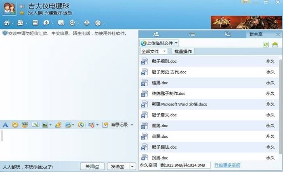This screenshot has height=172, width=283.
Task: Expand the 全部文件 file filter dropdown
Action: pyautogui.click(x=164, y=52)
